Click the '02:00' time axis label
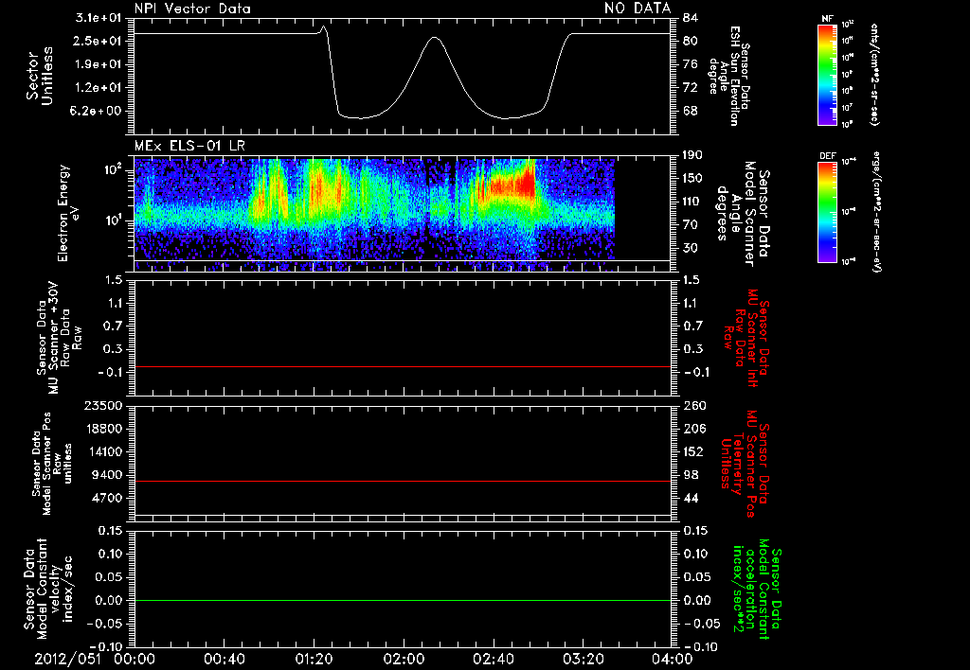The width and height of the screenshot is (970, 670). (x=404, y=659)
